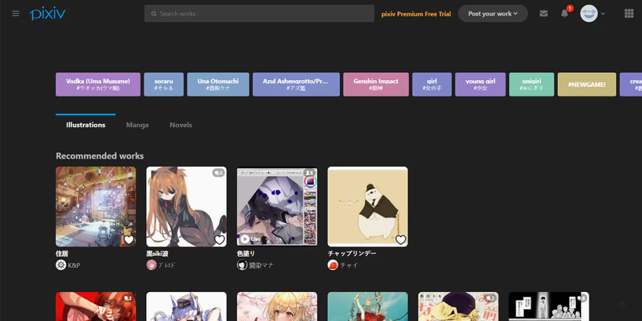This screenshot has width=642, height=321.
Task: Like the 黒siki波 artwork with heart
Action: pyautogui.click(x=219, y=239)
